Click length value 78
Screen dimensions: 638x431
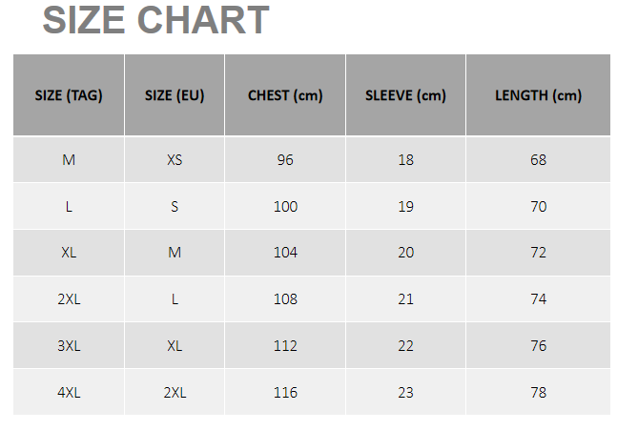[538, 393]
